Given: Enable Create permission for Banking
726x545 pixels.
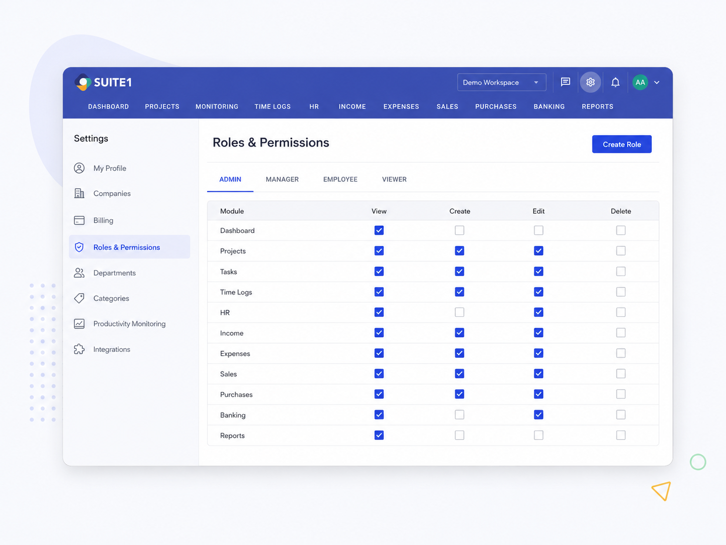Looking at the screenshot, I should point(459,415).
